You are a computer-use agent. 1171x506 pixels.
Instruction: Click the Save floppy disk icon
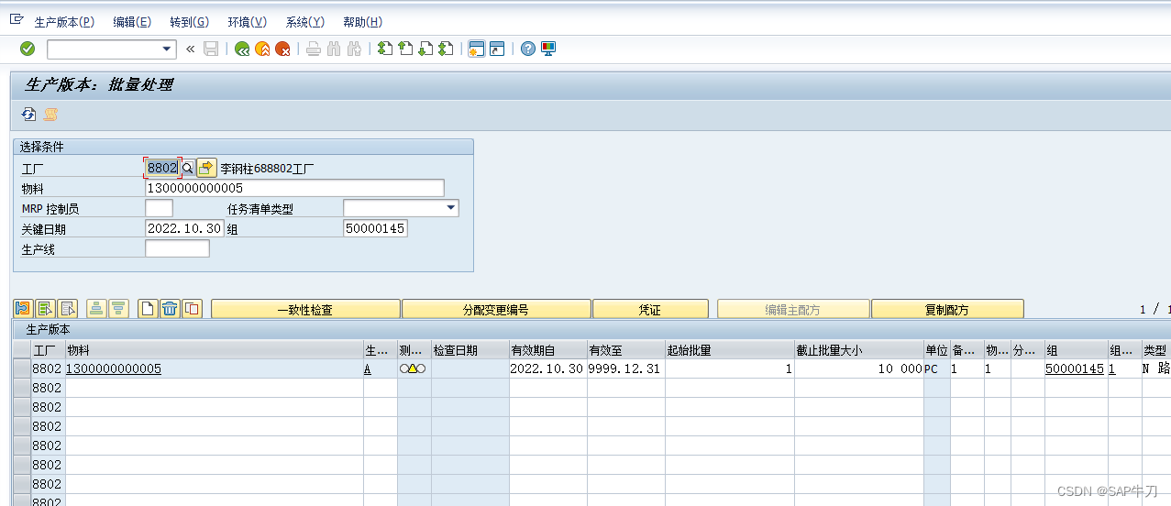pyautogui.click(x=211, y=49)
